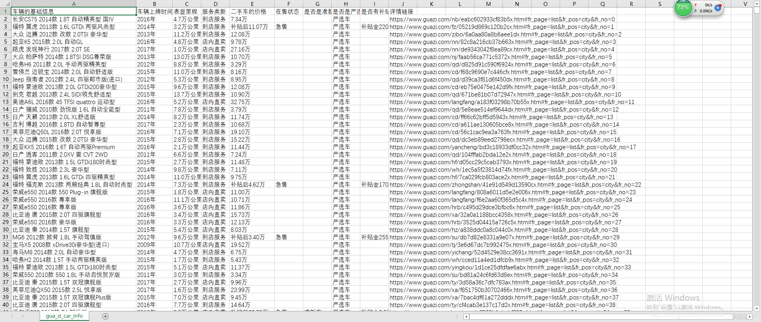The width and height of the screenshot is (761, 322).
Task: Select subsidy cell '补贴金255' in row 31
Action: click(x=375, y=237)
